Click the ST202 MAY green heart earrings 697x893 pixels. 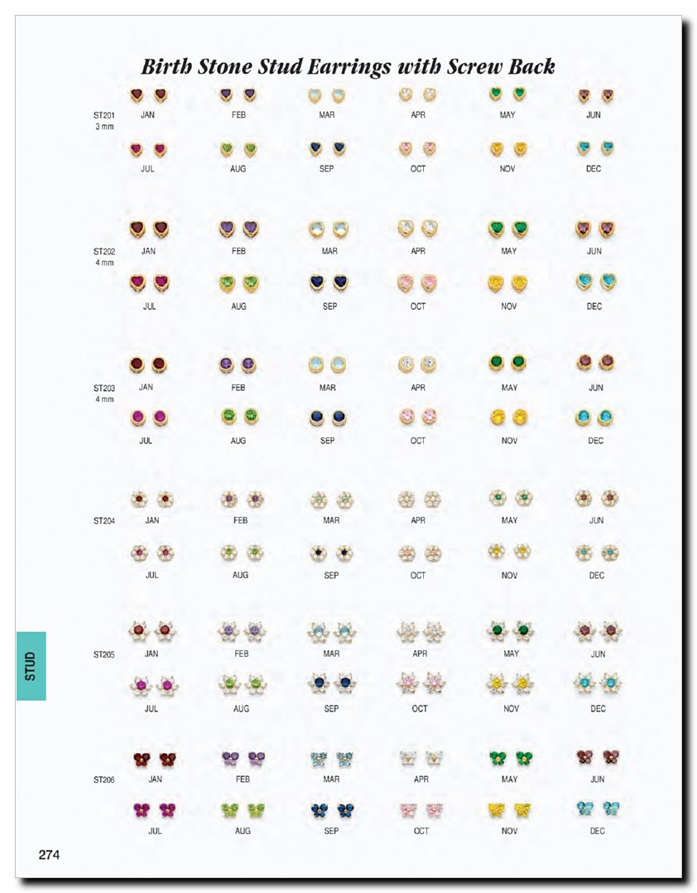[x=508, y=229]
